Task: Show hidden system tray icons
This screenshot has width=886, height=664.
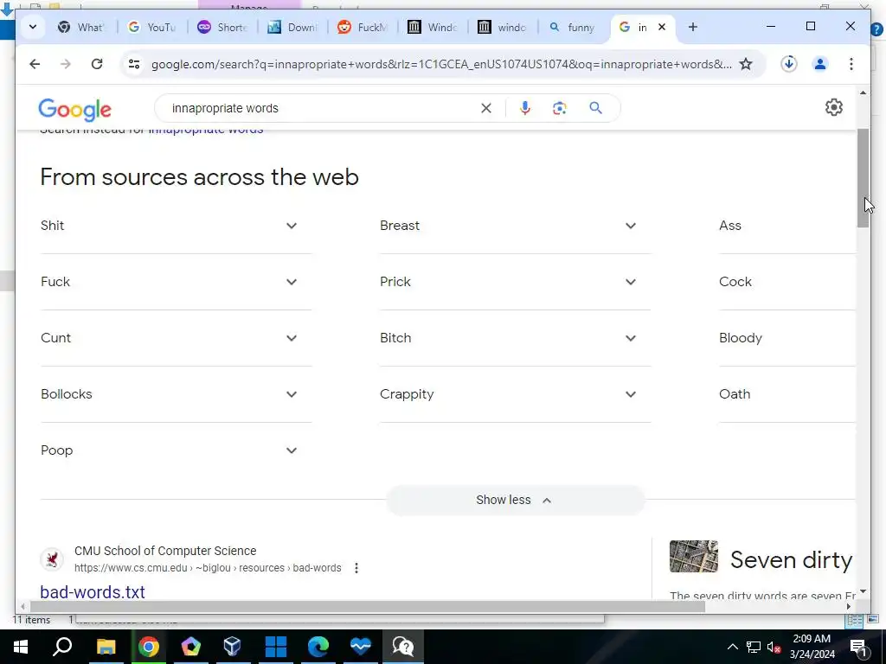Action: (x=732, y=647)
